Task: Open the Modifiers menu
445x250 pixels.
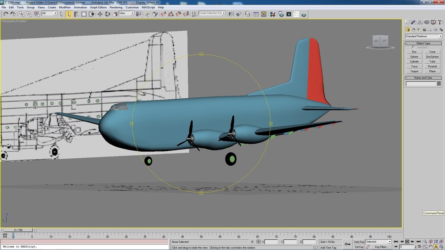Action: [x=65, y=8]
